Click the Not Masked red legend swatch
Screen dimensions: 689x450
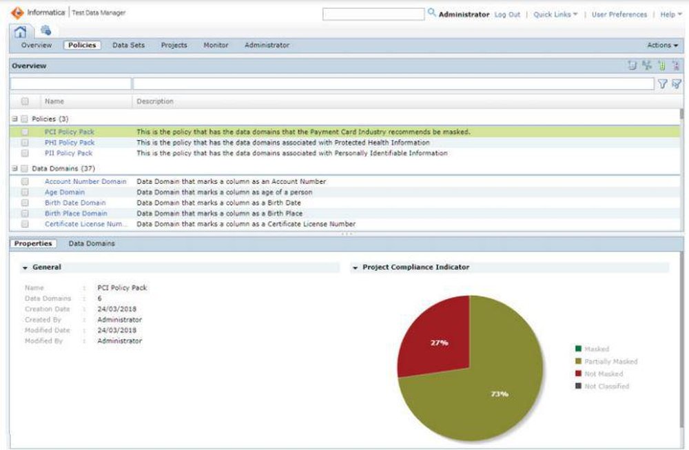point(578,374)
